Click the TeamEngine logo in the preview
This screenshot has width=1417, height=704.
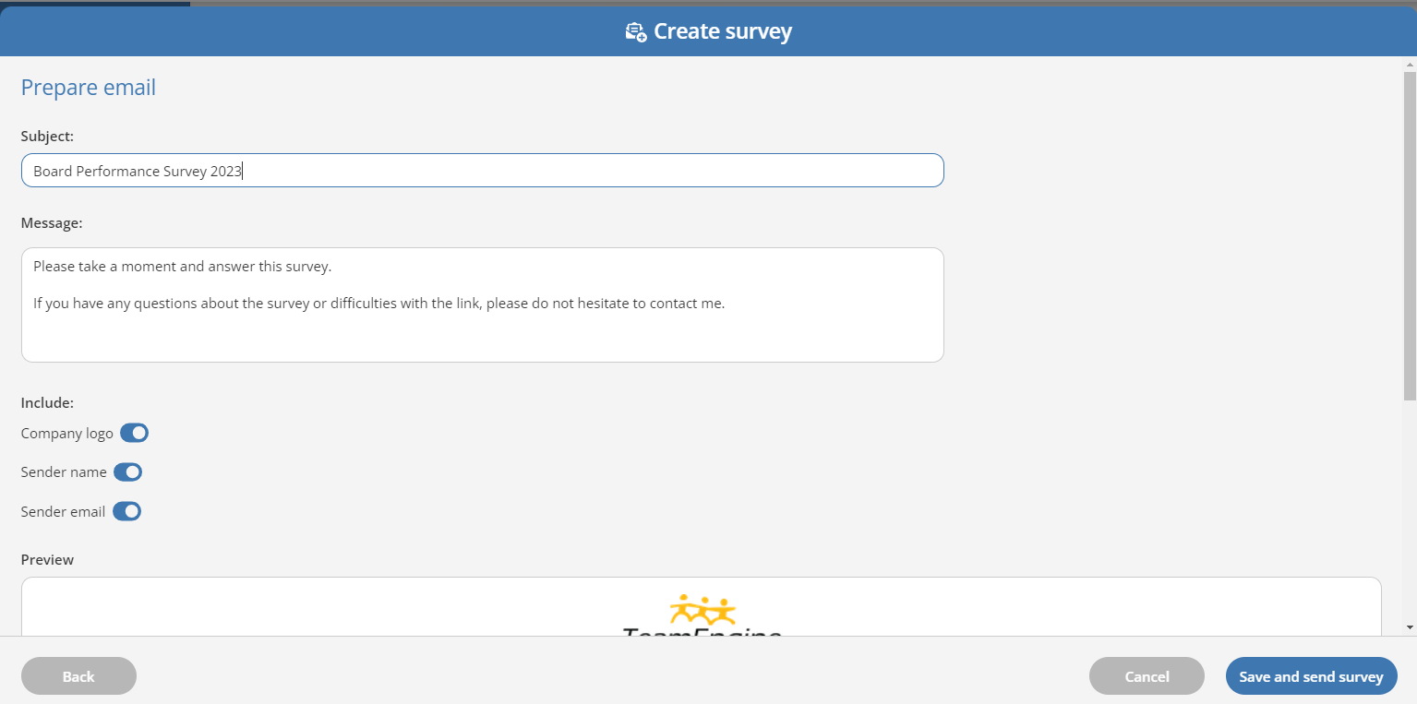tap(702, 615)
